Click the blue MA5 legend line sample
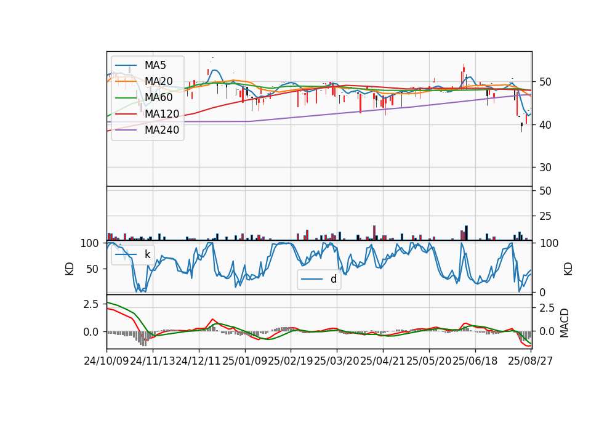This screenshot has height=425, width=591. (x=126, y=65)
